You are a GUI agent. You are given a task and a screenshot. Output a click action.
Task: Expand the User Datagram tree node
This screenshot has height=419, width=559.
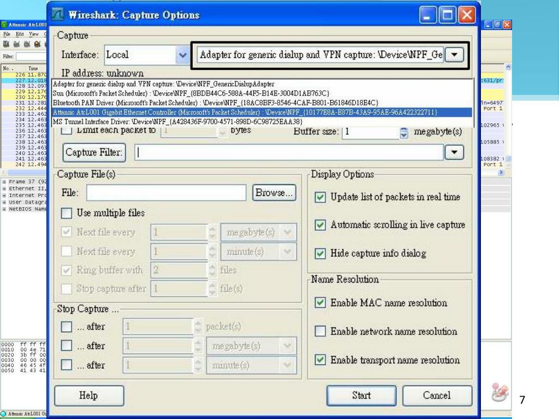pyautogui.click(x=4, y=202)
